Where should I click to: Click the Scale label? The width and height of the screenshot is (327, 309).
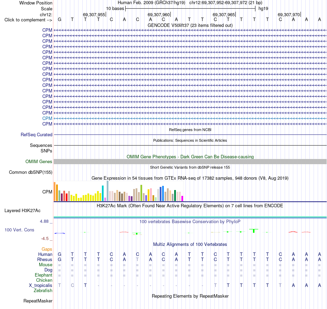click(46, 9)
